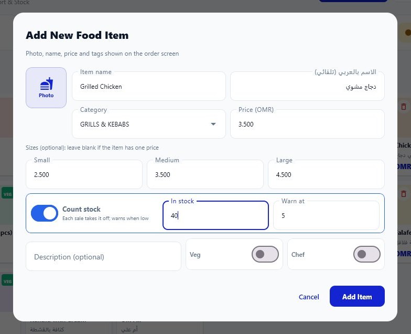Open the Category dropdown showing GRILLS & KEBABS

149,124
